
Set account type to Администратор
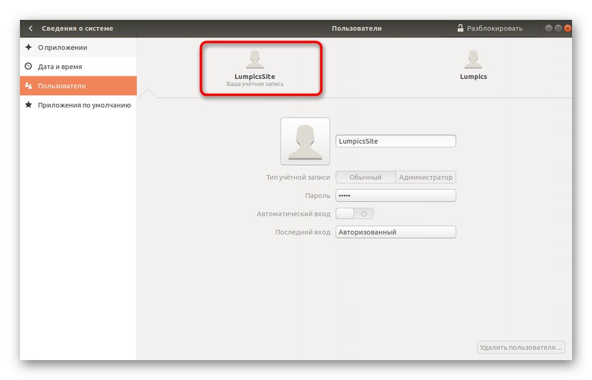(x=426, y=177)
